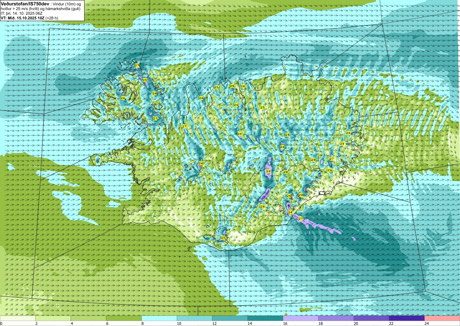The image size is (460, 326).
Task: Click the '6' legend scale label
Action: 107,323
